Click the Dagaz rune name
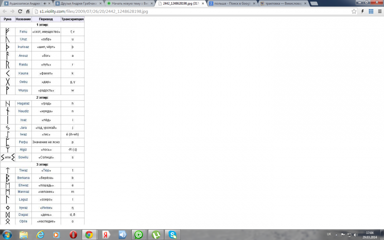384x240 pixels. [x=23, y=215]
